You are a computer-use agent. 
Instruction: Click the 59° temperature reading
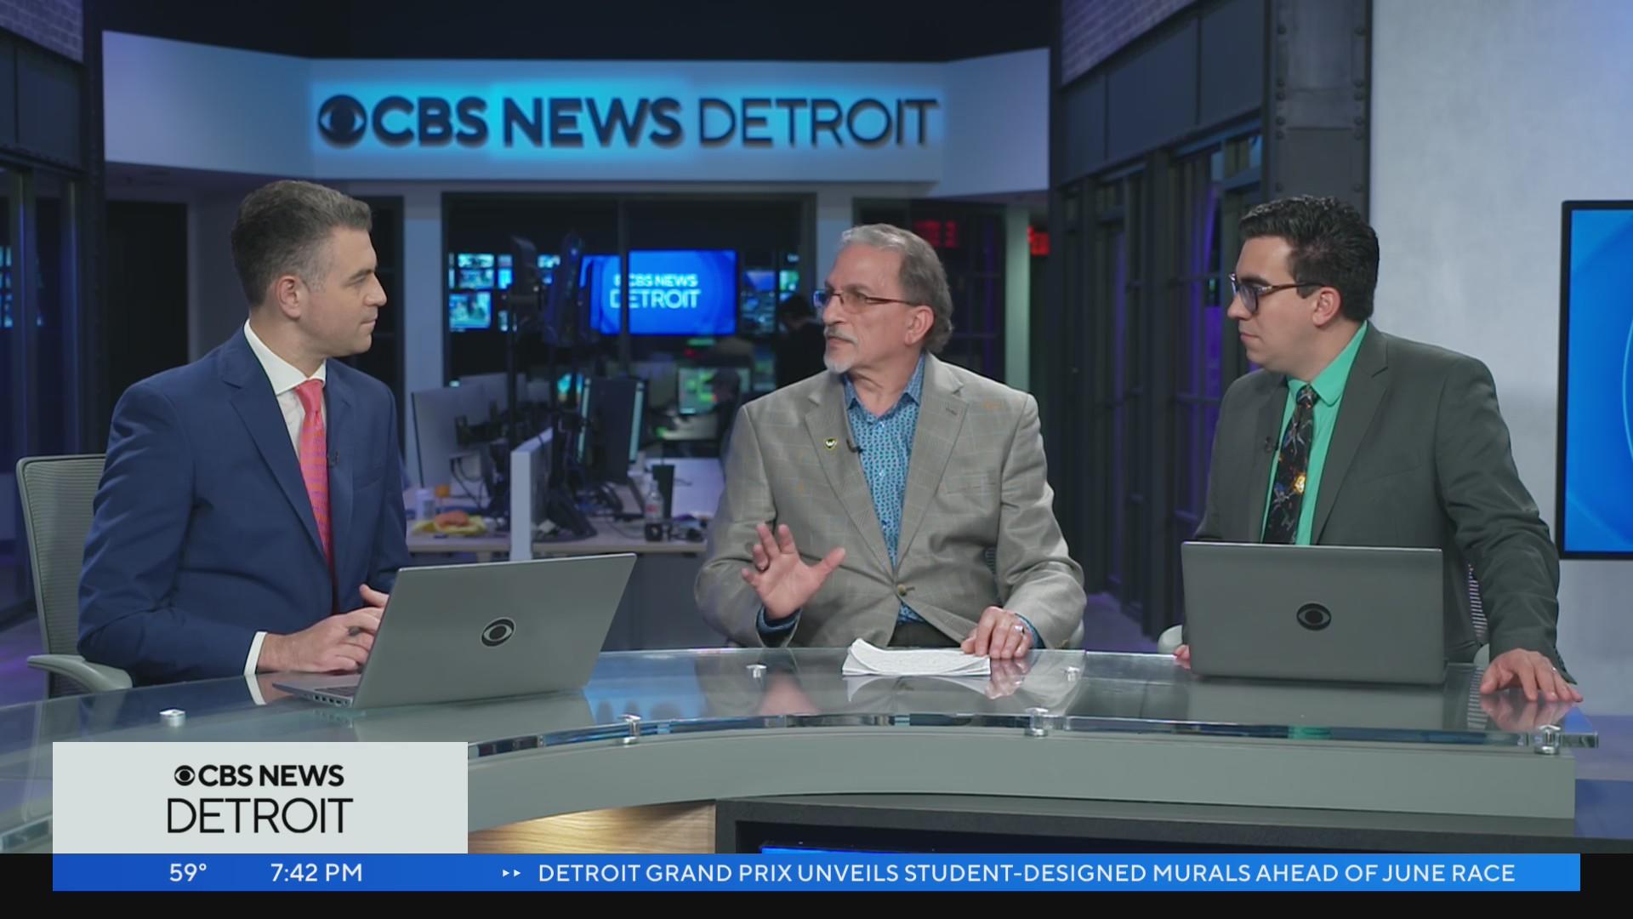coord(188,873)
